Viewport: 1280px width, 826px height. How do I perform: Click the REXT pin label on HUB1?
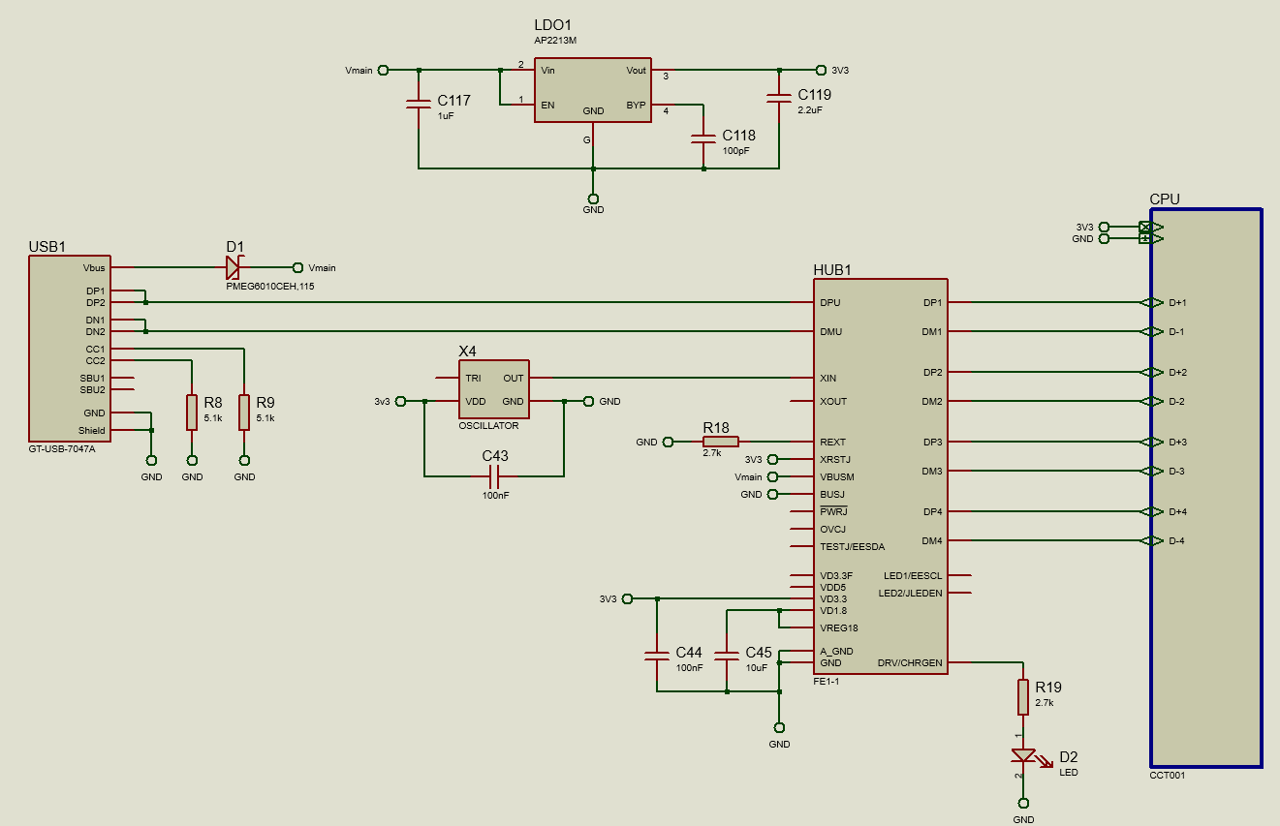(x=832, y=443)
